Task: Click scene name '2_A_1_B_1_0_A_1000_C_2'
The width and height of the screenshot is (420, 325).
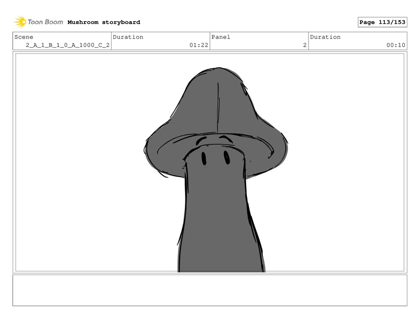Action: click(68, 45)
